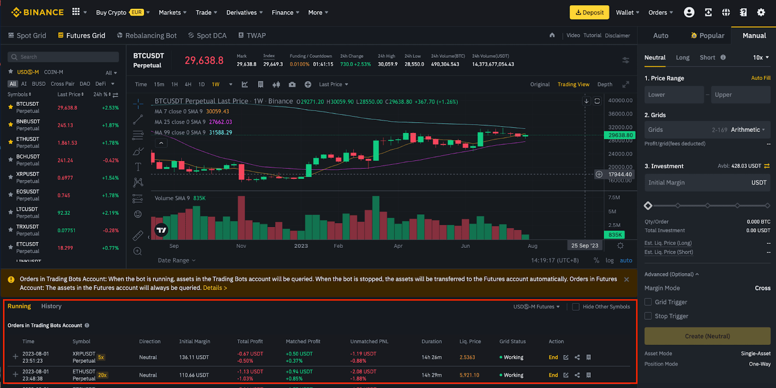The height and width of the screenshot is (388, 776).
Task: Open the Last Price dropdown in chart toolbar
Action: click(334, 84)
